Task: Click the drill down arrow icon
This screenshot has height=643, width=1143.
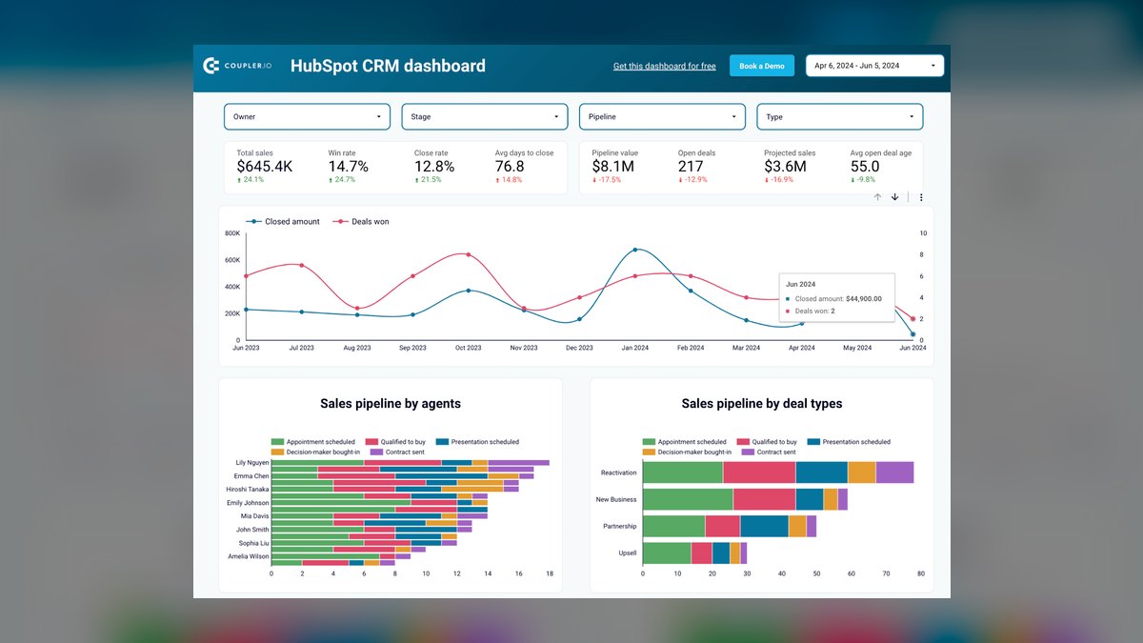Action: [x=894, y=197]
